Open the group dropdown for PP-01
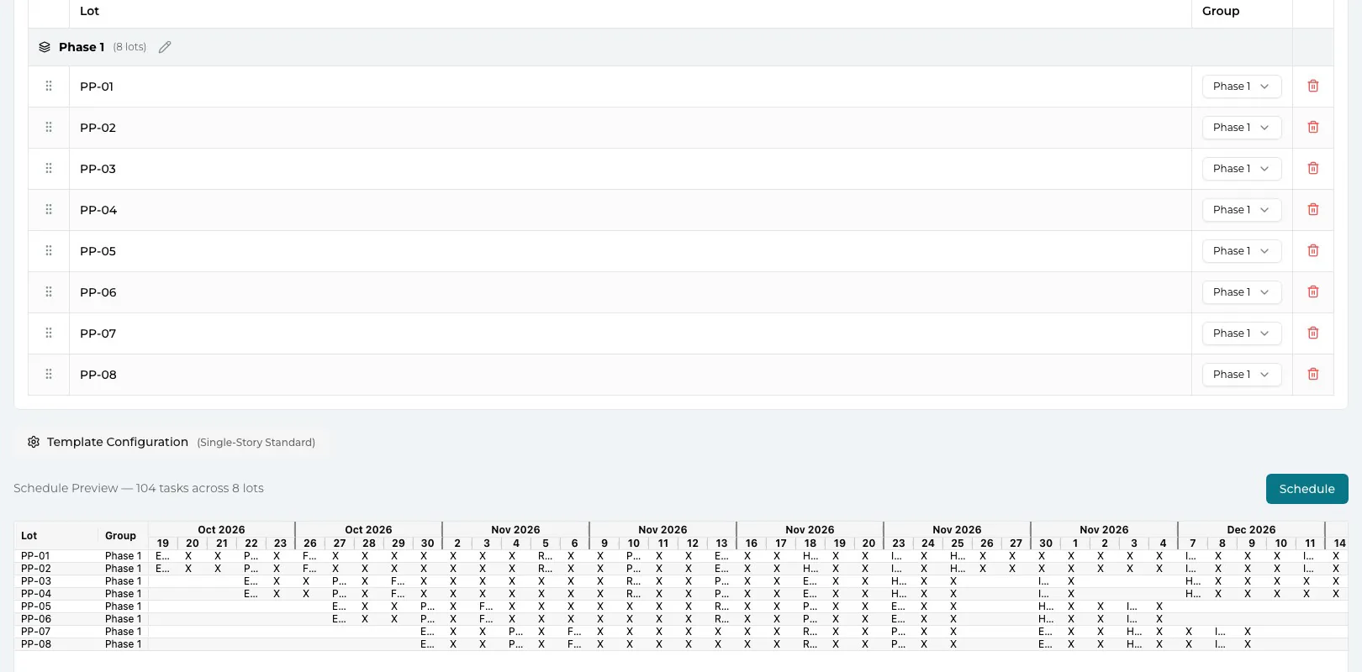 click(1241, 87)
